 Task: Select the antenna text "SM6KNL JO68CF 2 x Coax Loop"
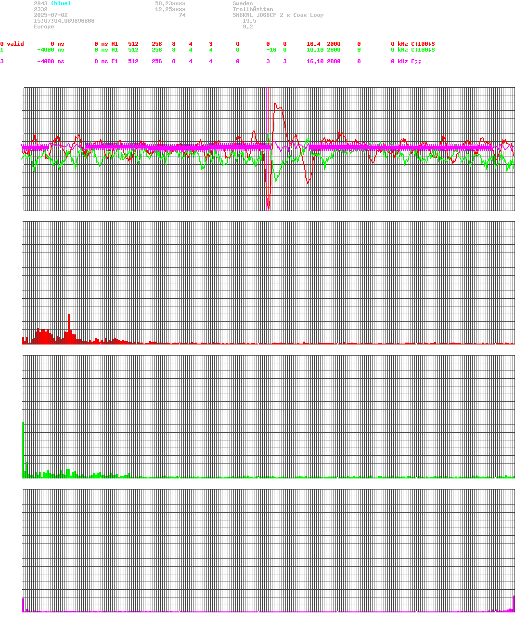coord(278,15)
